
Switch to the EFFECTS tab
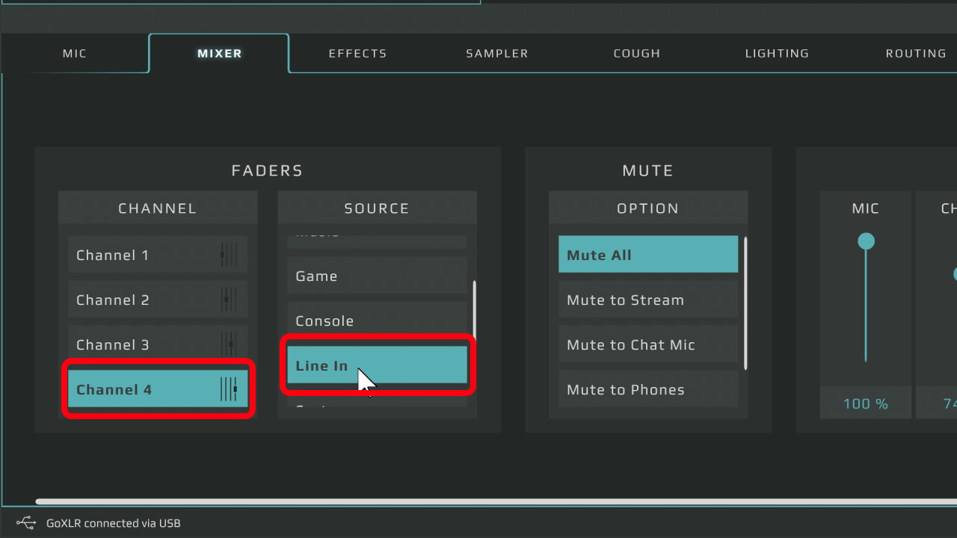[357, 53]
